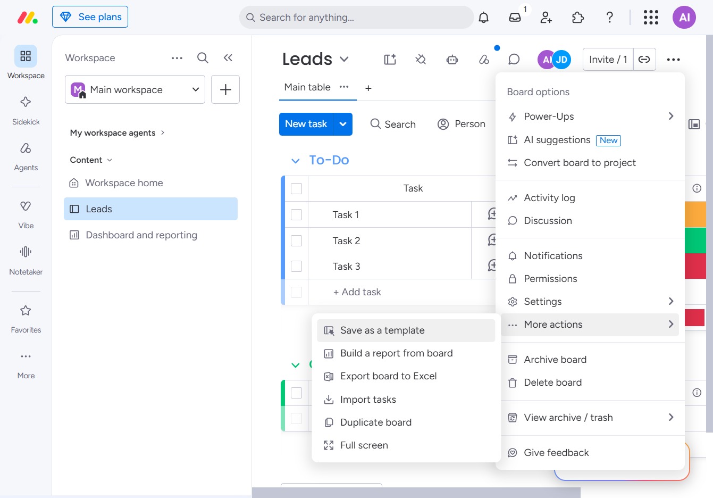The image size is (713, 498).
Task: Expand the Leads board title dropdown
Action: tap(344, 59)
